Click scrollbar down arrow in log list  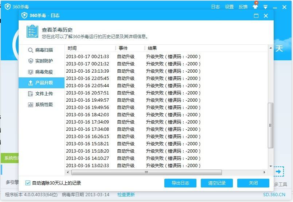point(270,166)
